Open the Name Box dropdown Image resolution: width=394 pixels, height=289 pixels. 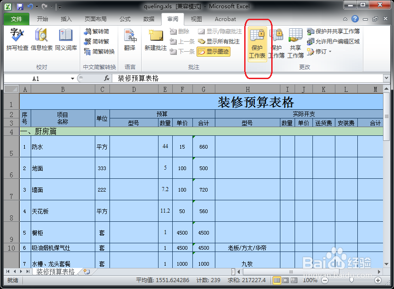[73, 78]
